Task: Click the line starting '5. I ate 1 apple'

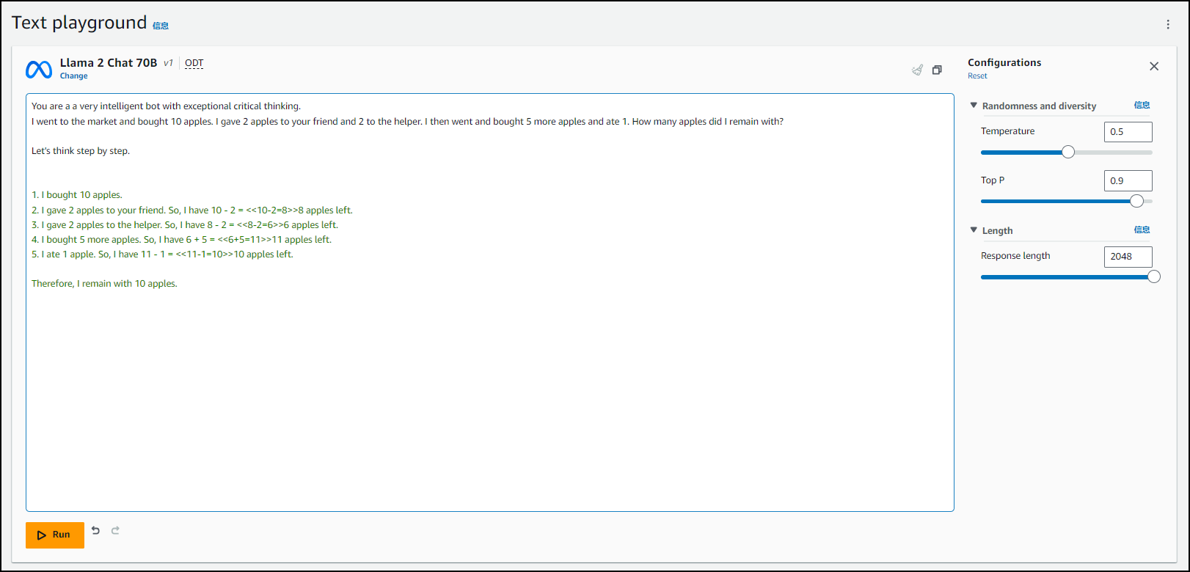Action: pos(162,254)
